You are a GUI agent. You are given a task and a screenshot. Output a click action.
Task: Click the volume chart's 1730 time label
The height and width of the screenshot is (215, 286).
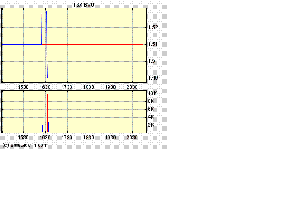point(67,138)
